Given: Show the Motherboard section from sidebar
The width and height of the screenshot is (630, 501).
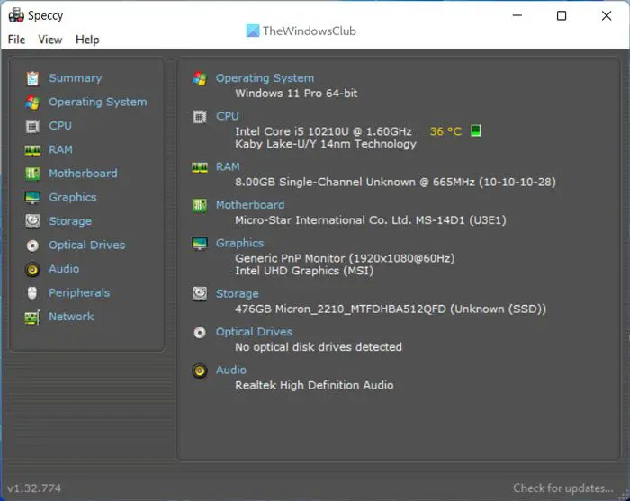Looking at the screenshot, I should (x=83, y=174).
